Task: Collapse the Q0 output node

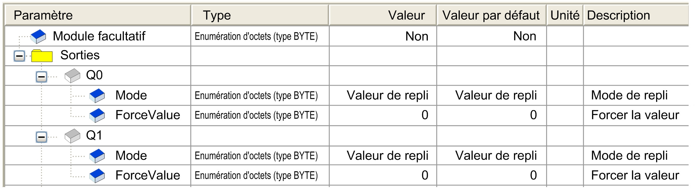Action: tap(41, 77)
